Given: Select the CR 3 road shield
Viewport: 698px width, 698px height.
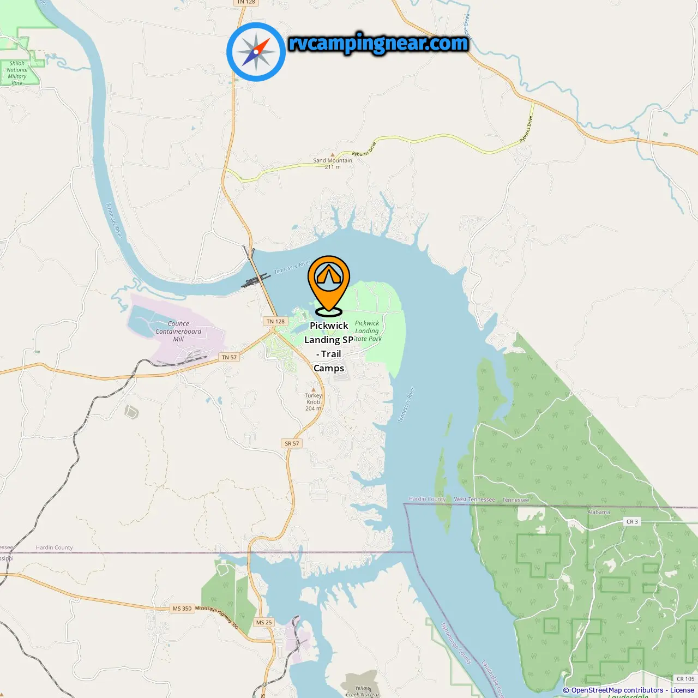Looking at the screenshot, I should click(x=632, y=522).
